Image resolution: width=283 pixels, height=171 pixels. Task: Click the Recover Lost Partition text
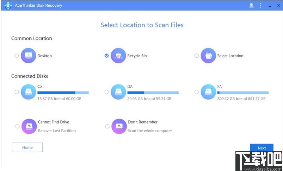click(x=57, y=131)
